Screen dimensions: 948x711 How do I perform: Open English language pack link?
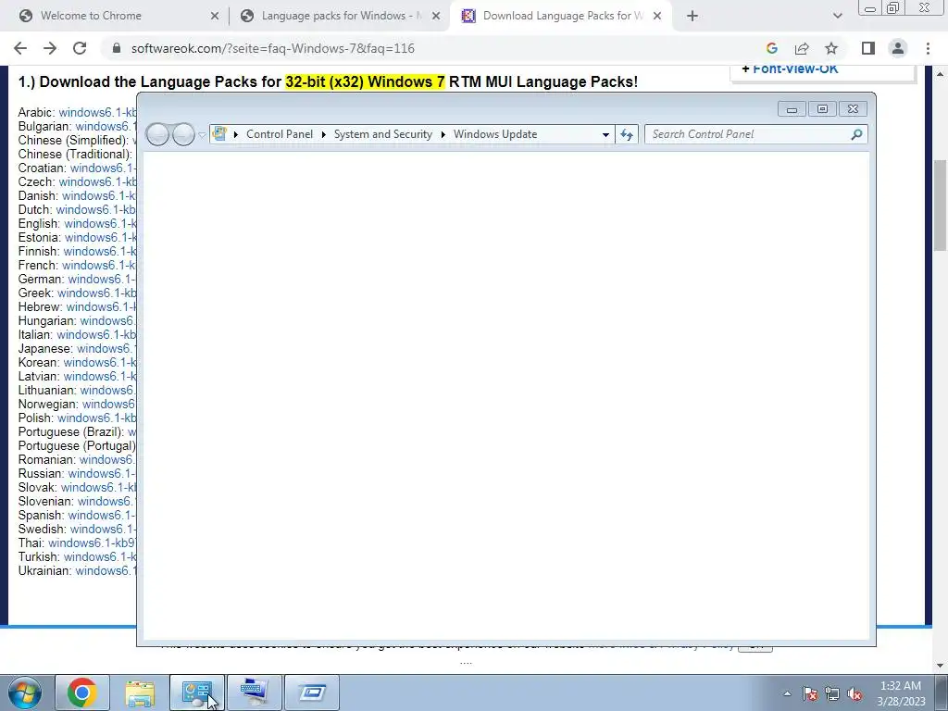[100, 223]
